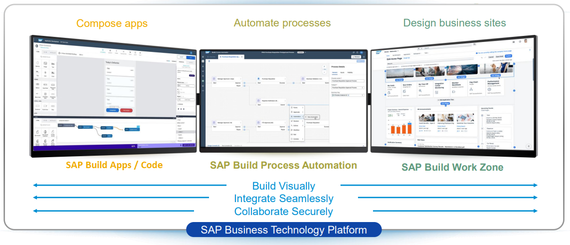Select Button component in Build Apps palette
570x245 pixels.
[x=37, y=85]
